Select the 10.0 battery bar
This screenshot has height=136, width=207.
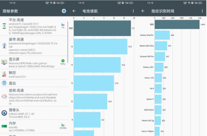[90, 101]
